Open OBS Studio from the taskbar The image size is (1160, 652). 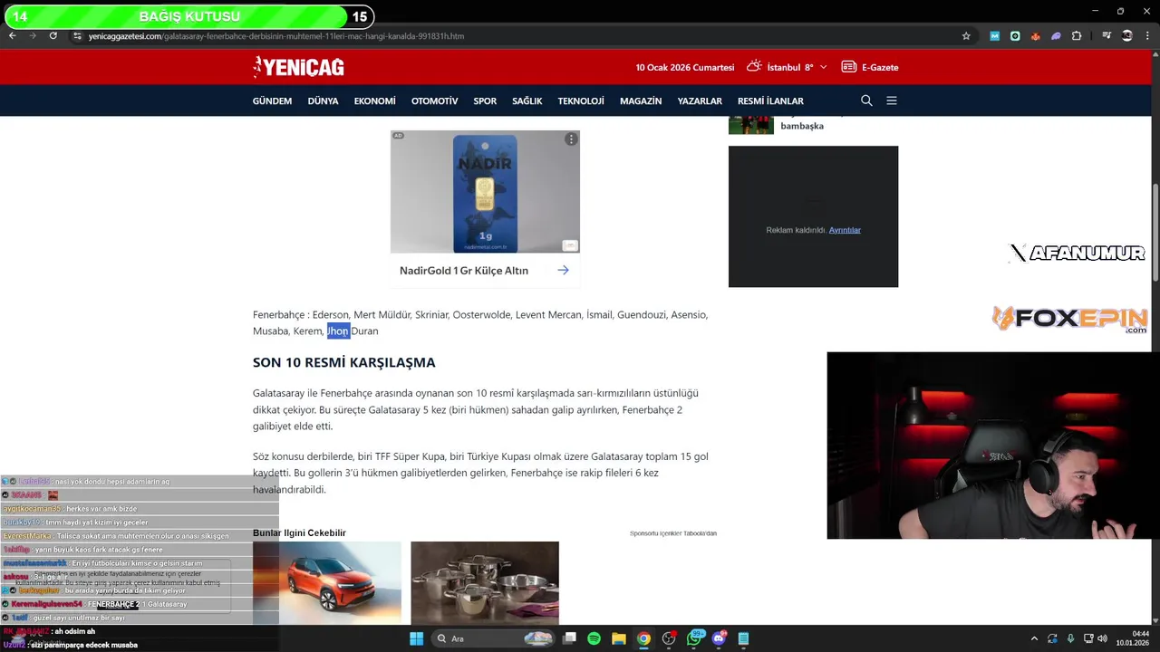pyautogui.click(x=669, y=638)
